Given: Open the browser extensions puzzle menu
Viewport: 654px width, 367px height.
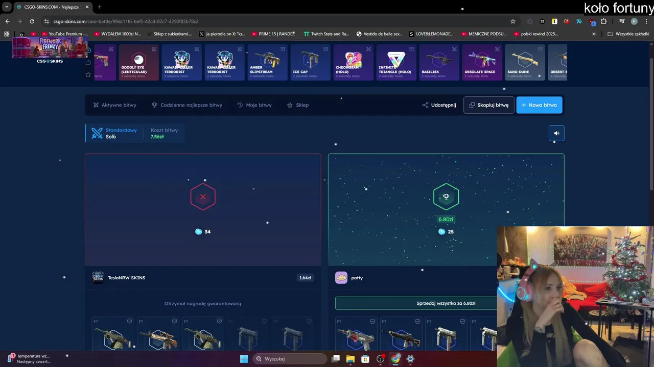Looking at the screenshot, I should (603, 21).
